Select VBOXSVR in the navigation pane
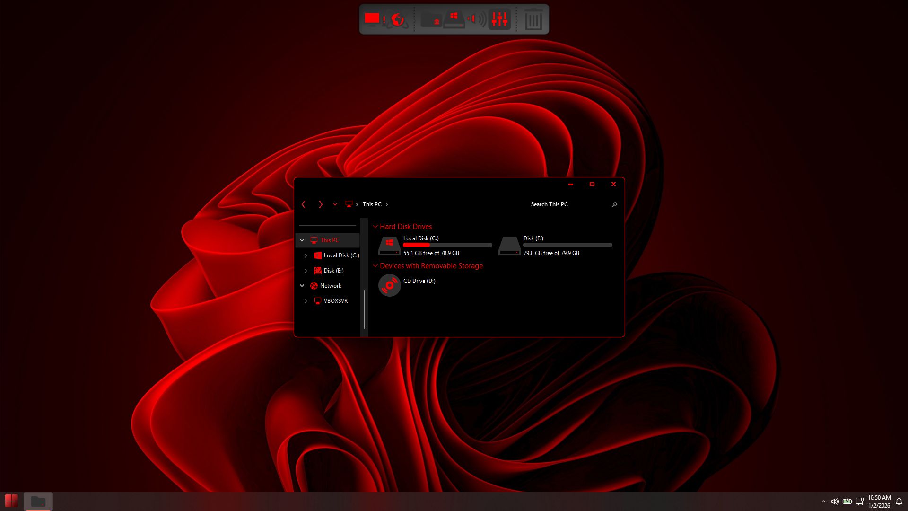This screenshot has height=511, width=908. tap(335, 301)
